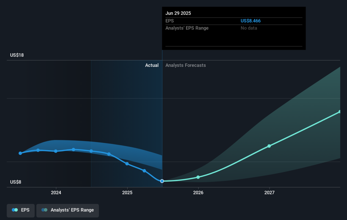Click the final forecast point at chart's right edge
This screenshot has height=220, width=347.
tap(340, 112)
